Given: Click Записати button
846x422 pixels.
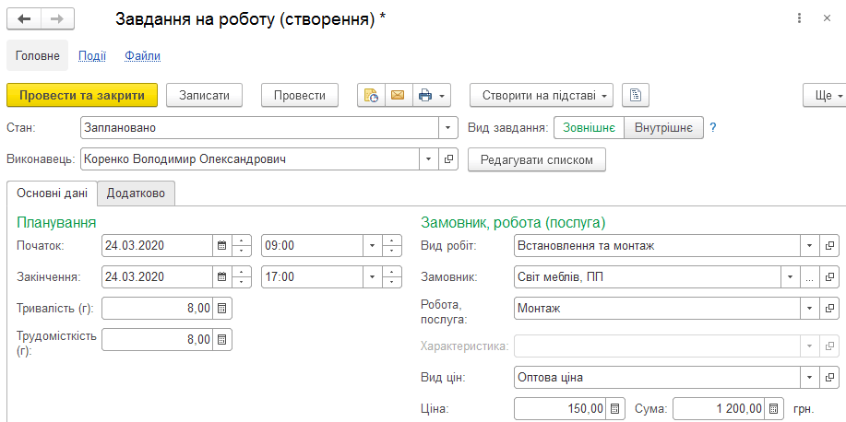Looking at the screenshot, I should [x=205, y=96].
